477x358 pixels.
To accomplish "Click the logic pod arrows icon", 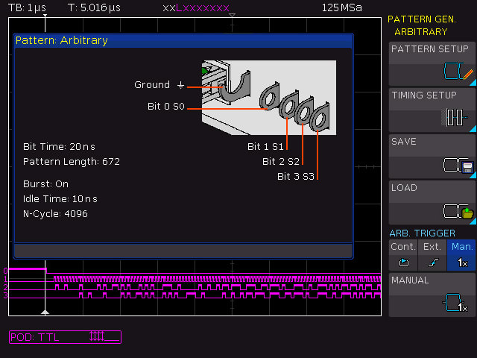I will (x=97, y=336).
